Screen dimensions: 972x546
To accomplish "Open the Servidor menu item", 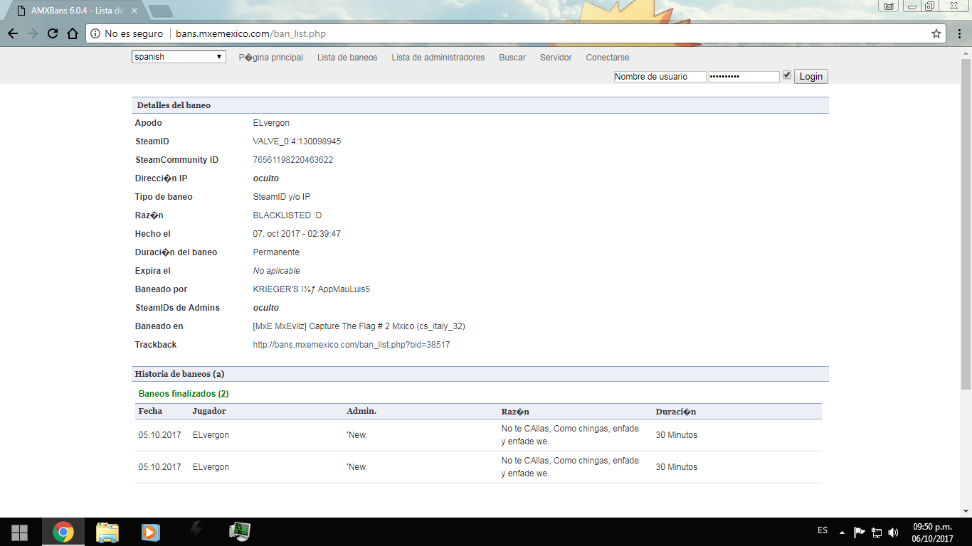I will [556, 58].
